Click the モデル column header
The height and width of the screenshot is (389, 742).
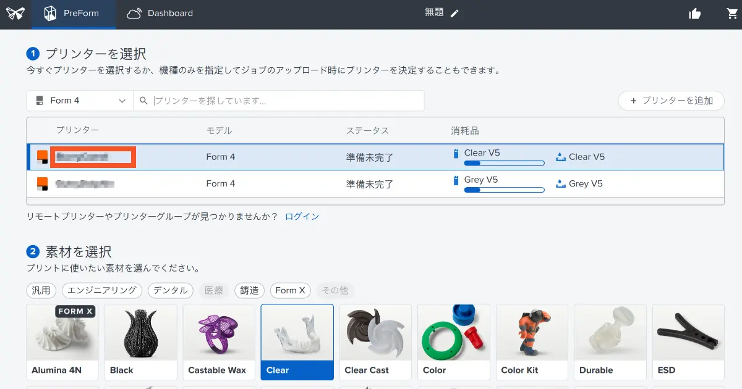(219, 130)
